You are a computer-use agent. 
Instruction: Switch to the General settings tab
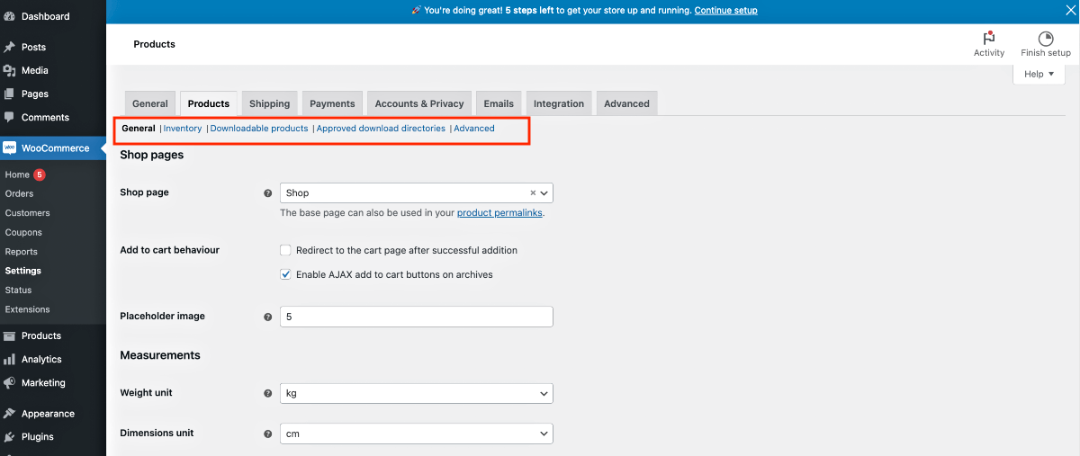pos(150,103)
